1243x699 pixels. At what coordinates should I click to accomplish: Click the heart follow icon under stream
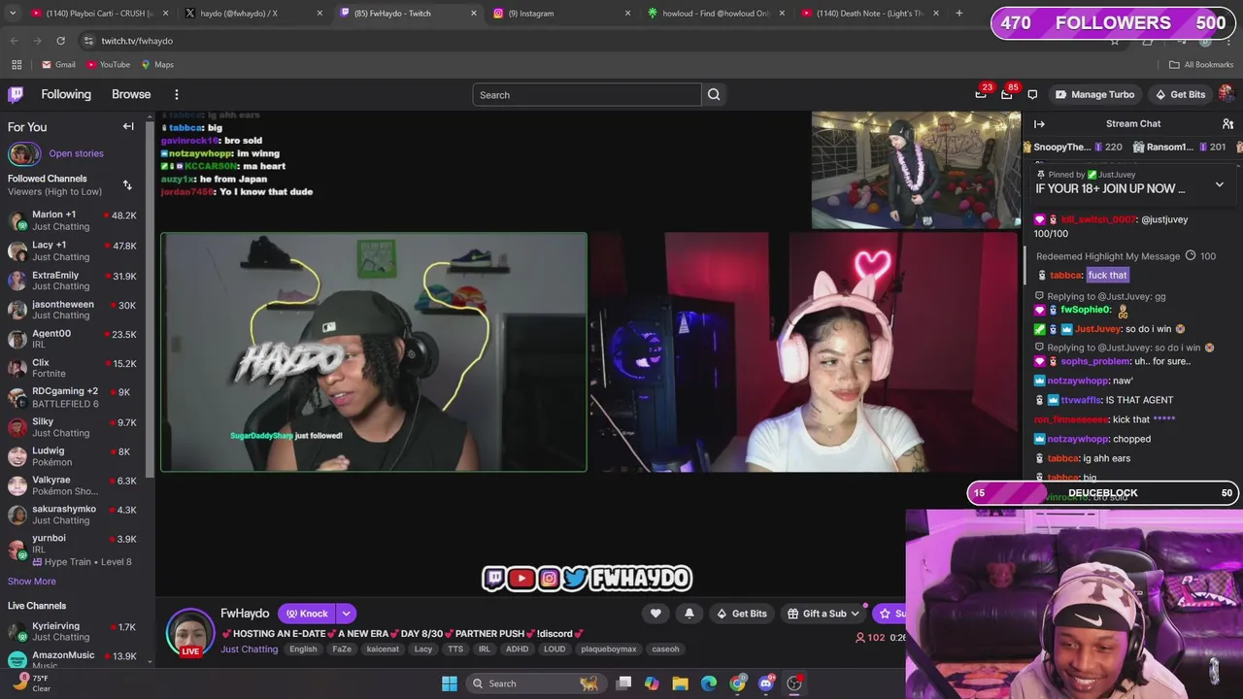[x=655, y=614]
